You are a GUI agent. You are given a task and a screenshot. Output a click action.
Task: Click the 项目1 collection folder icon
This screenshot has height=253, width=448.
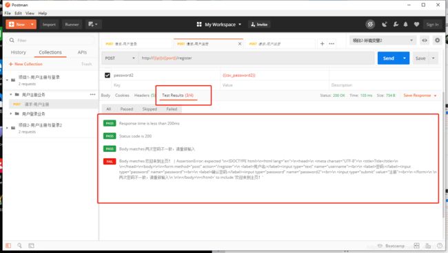[13, 80]
